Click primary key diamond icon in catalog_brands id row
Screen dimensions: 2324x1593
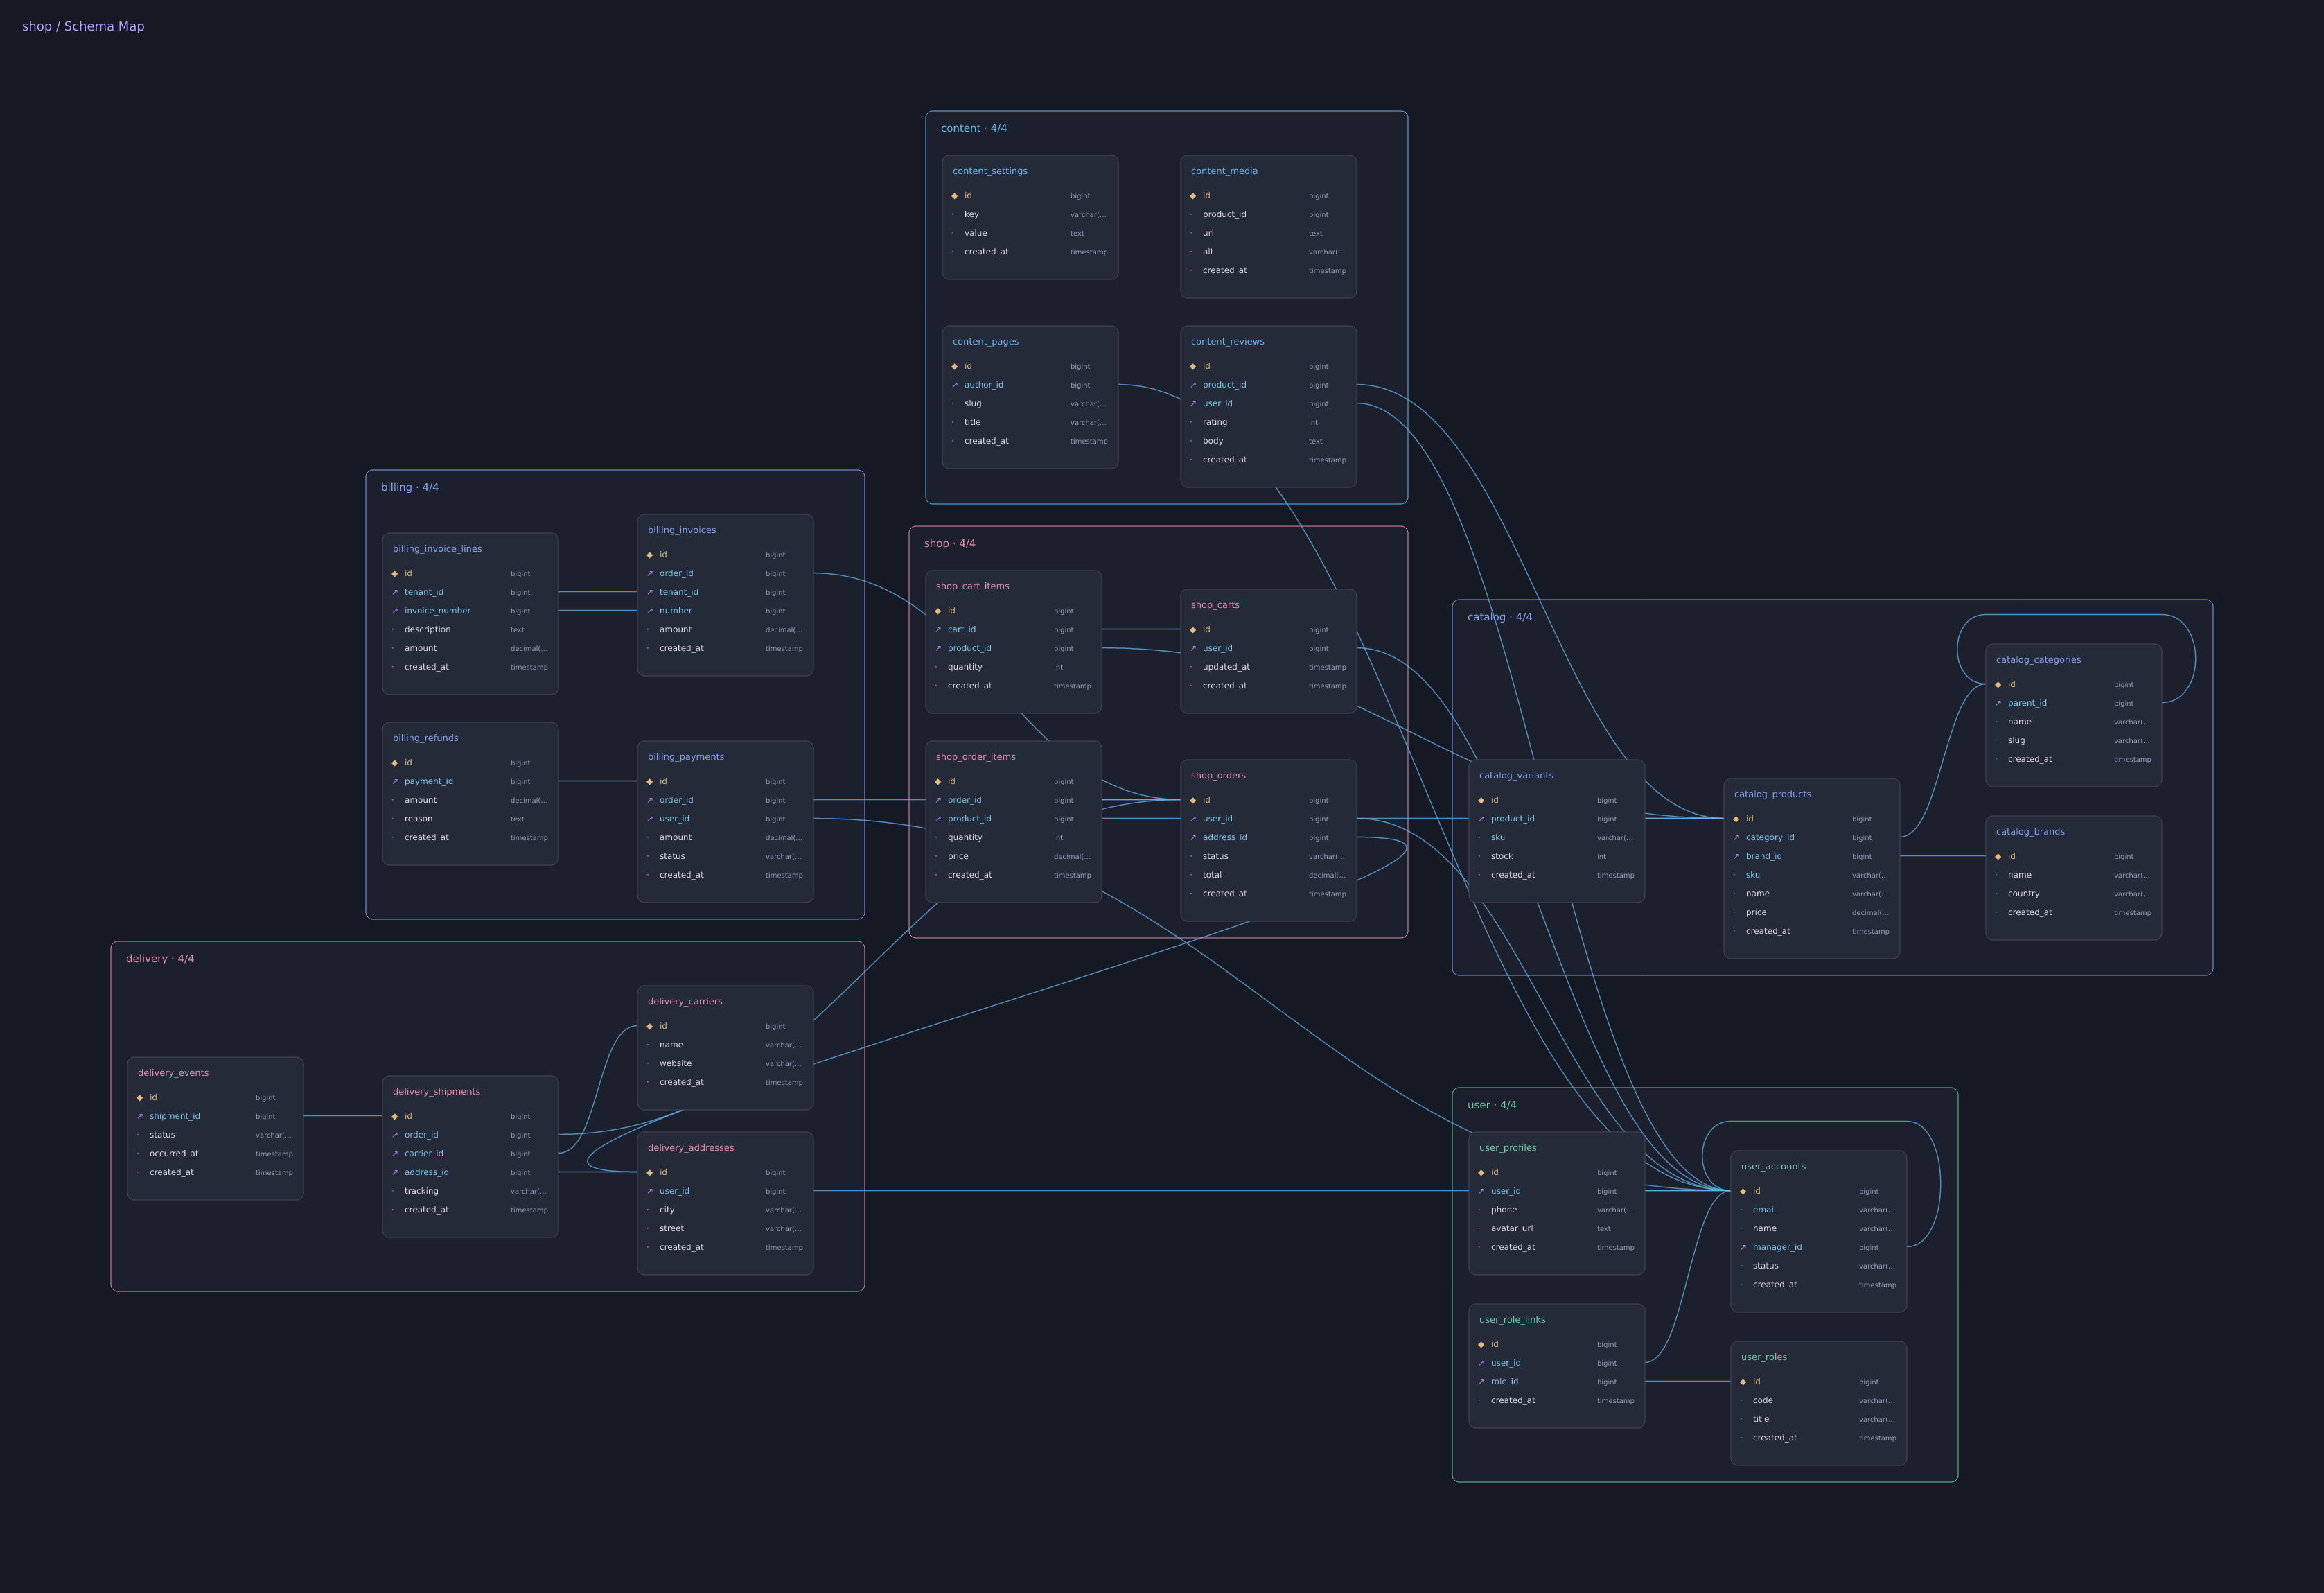click(x=1998, y=857)
